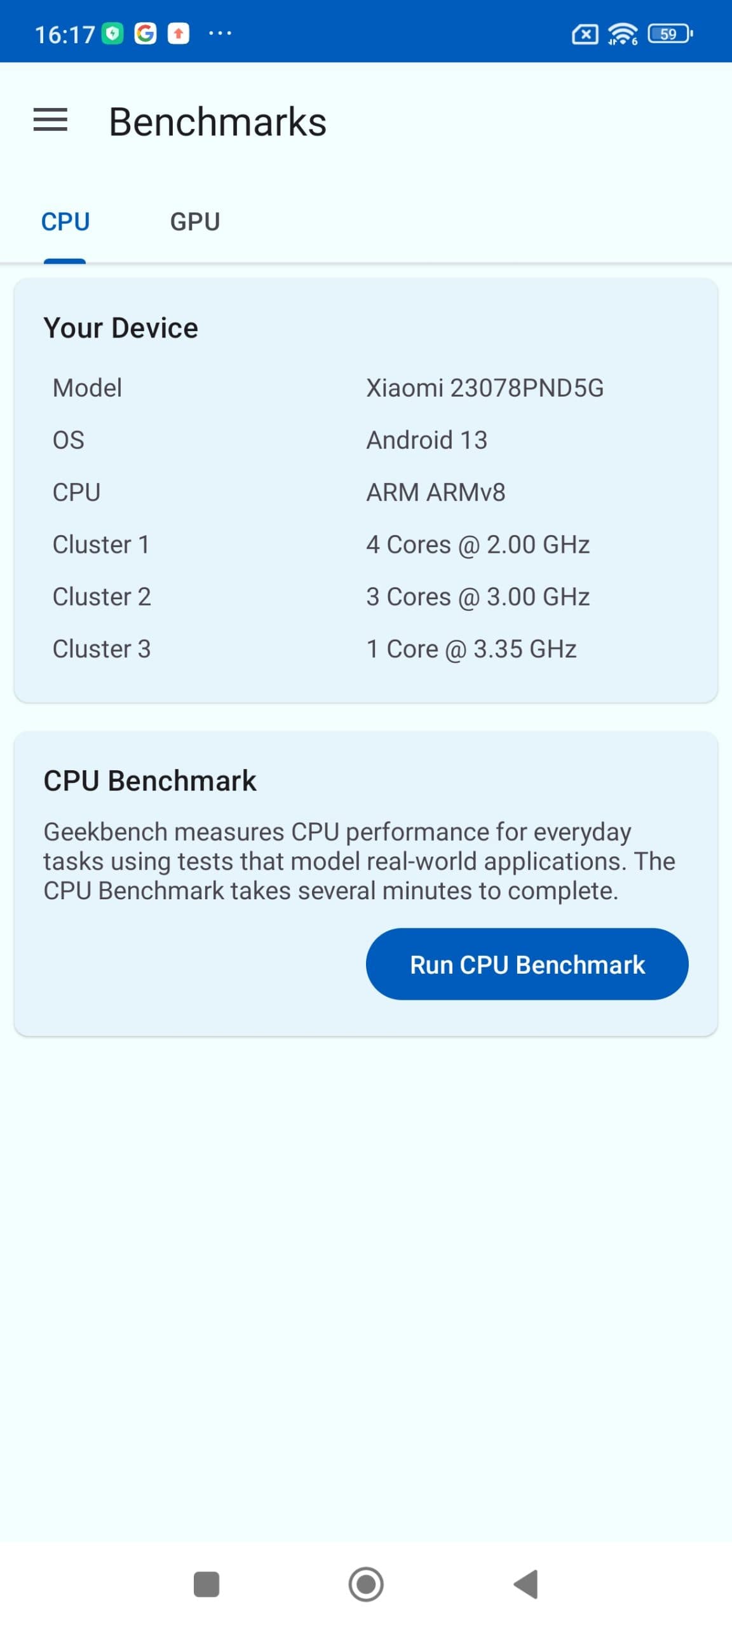Tap the green shield notification icon
This screenshot has height=1627, width=732.
[113, 34]
